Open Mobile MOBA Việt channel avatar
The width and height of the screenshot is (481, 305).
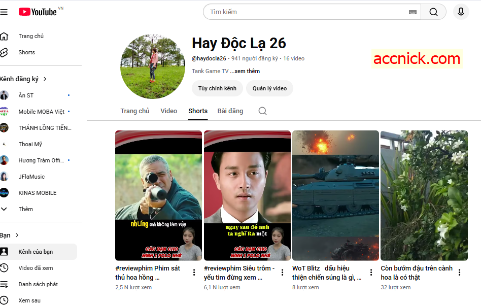coord(4,112)
